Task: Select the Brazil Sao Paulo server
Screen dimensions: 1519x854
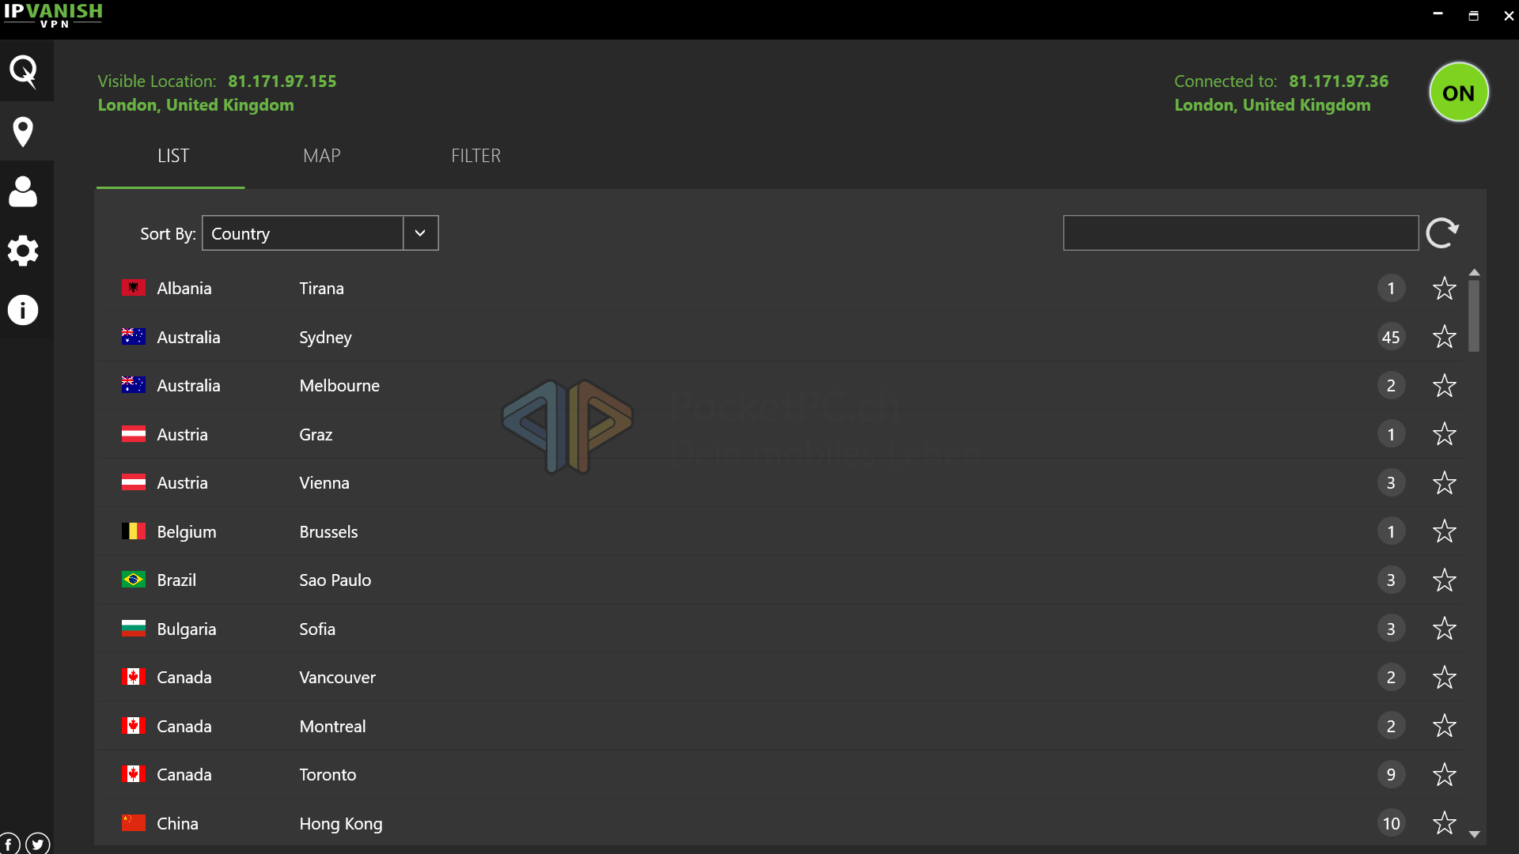Action: click(335, 580)
